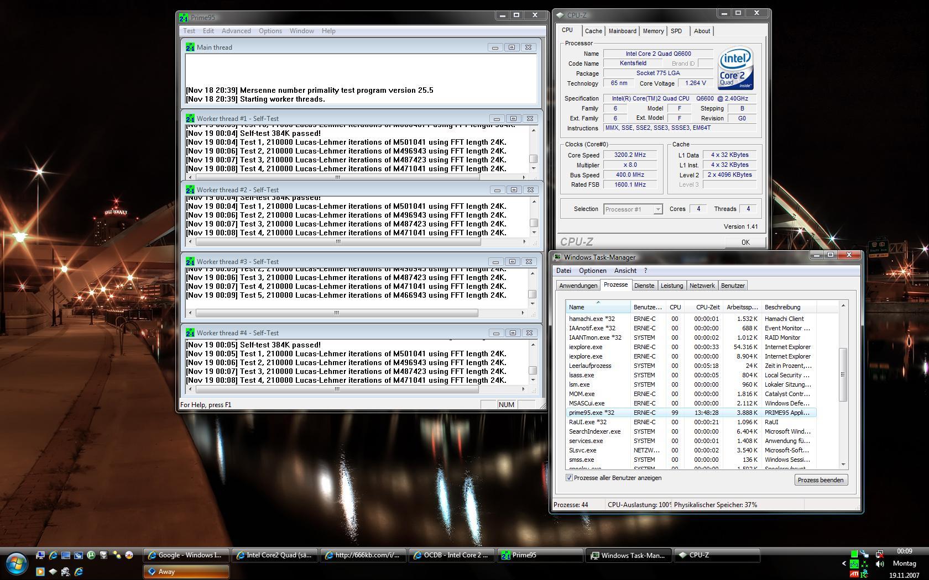Switch to Away taskbar button

[186, 572]
